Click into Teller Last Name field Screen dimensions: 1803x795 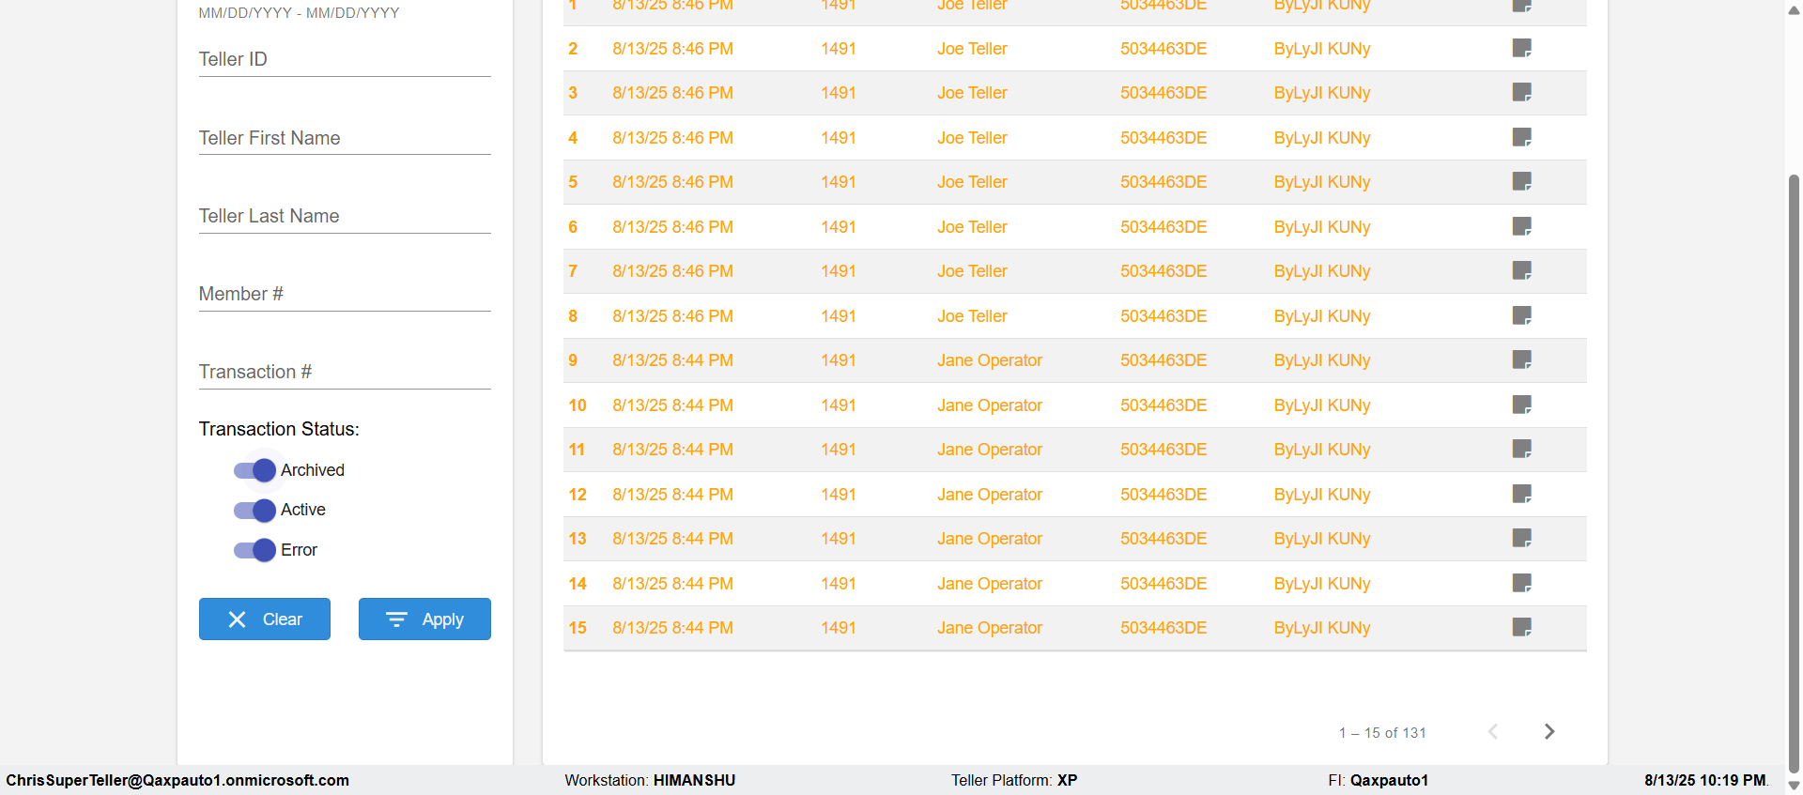[x=345, y=217]
